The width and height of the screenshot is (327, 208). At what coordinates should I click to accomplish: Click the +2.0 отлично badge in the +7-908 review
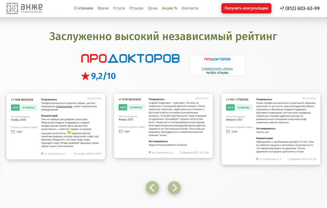click(x=24, y=108)
